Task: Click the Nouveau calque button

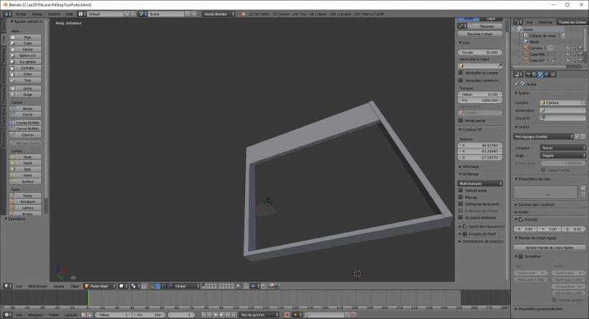Action: [479, 34]
